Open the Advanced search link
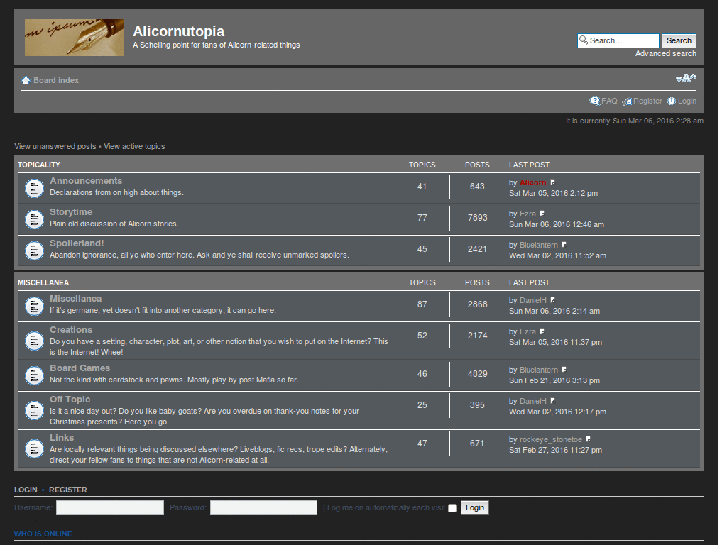Screen dimensions: 727x545 pyautogui.click(x=666, y=53)
